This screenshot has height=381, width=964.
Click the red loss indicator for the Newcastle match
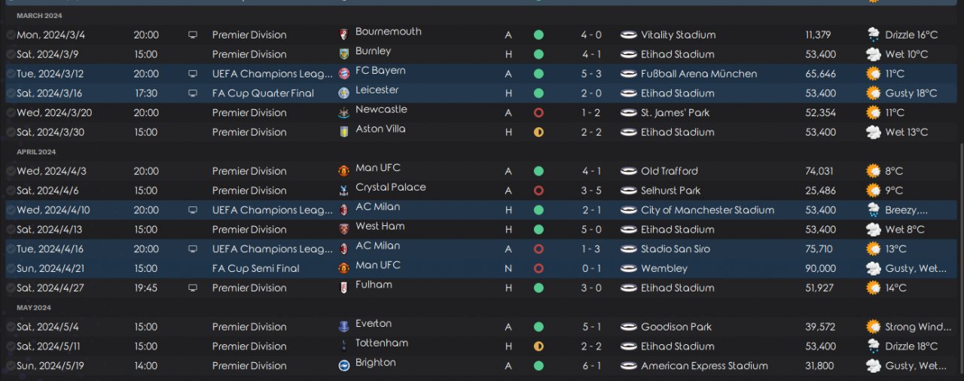coord(538,113)
